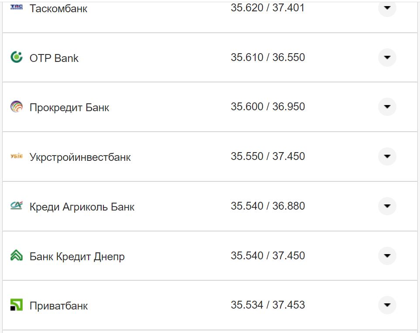Click the Креди Агриколь Банк logo
The image size is (420, 333).
(x=16, y=206)
